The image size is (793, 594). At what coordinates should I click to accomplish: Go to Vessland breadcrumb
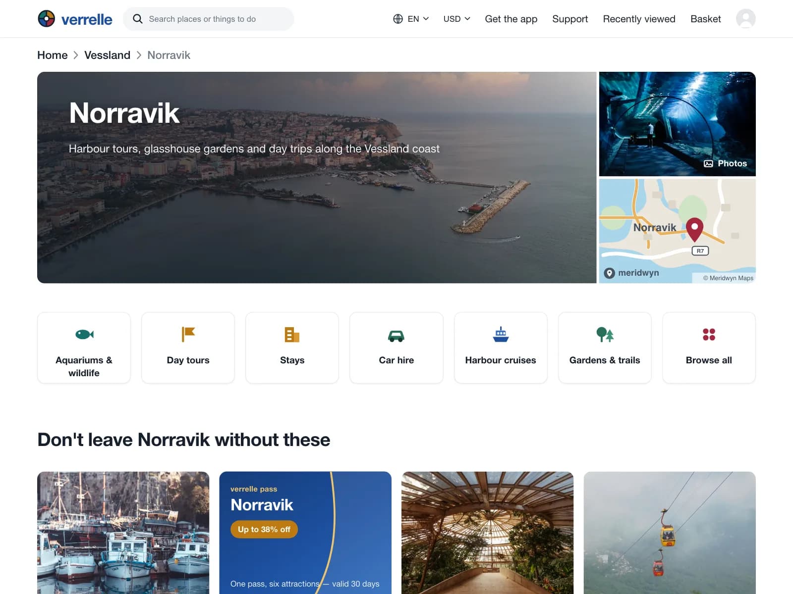[x=107, y=55]
